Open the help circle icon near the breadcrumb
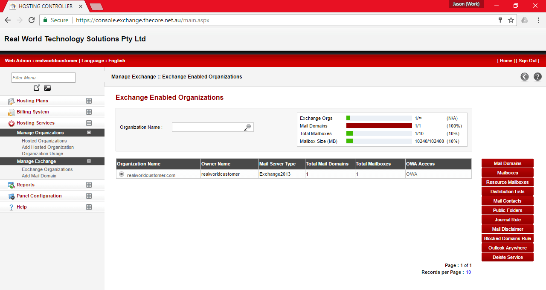The width and height of the screenshot is (546, 290). (537, 77)
